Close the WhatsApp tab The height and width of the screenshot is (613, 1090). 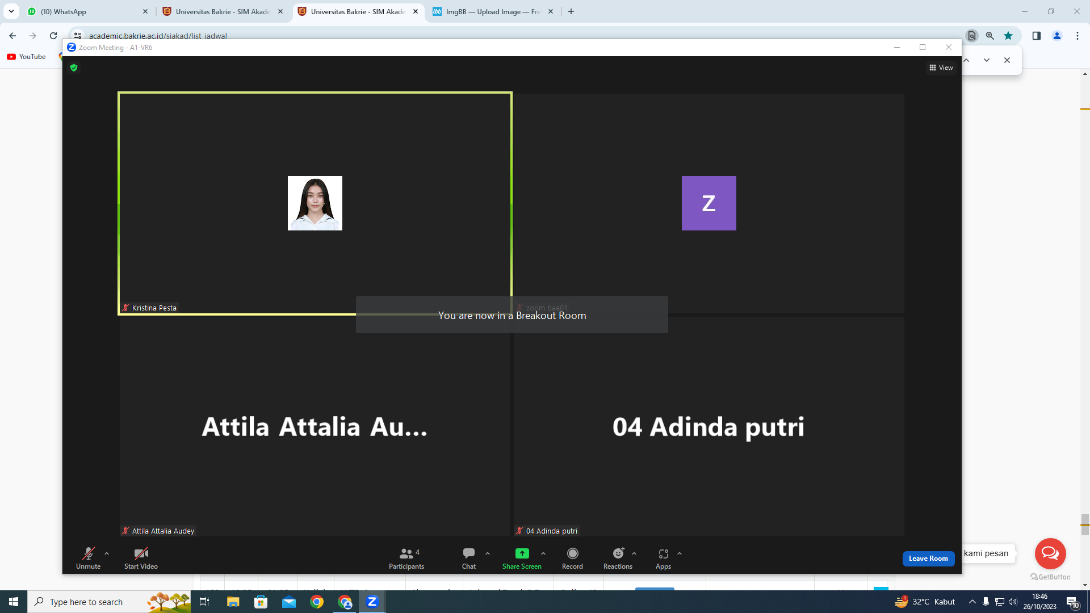coord(145,11)
